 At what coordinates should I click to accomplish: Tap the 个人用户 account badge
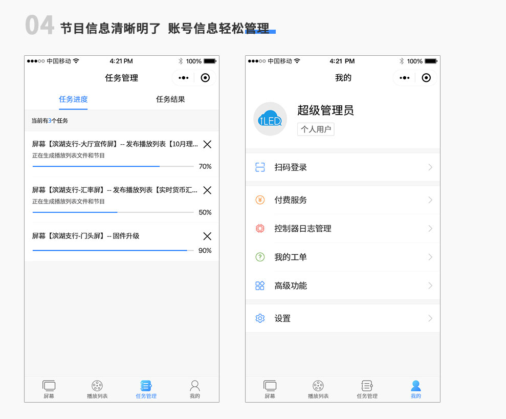click(x=316, y=129)
